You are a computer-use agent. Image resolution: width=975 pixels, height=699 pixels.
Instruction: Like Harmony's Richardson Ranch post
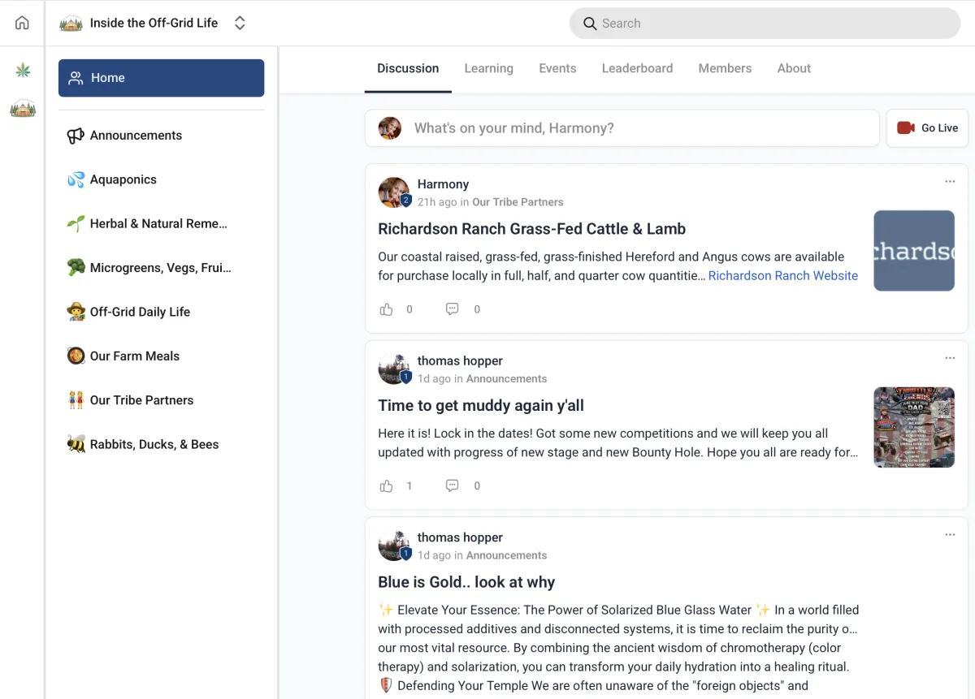point(387,309)
